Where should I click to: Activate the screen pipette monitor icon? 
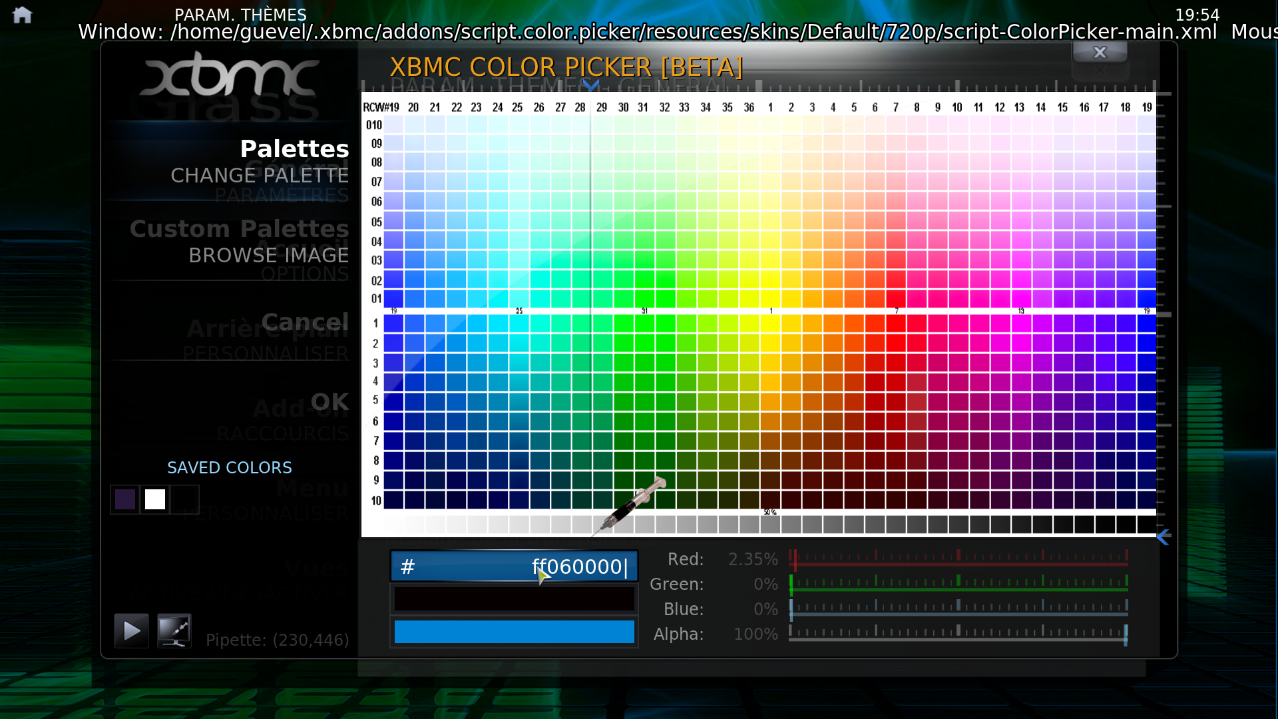coord(174,630)
